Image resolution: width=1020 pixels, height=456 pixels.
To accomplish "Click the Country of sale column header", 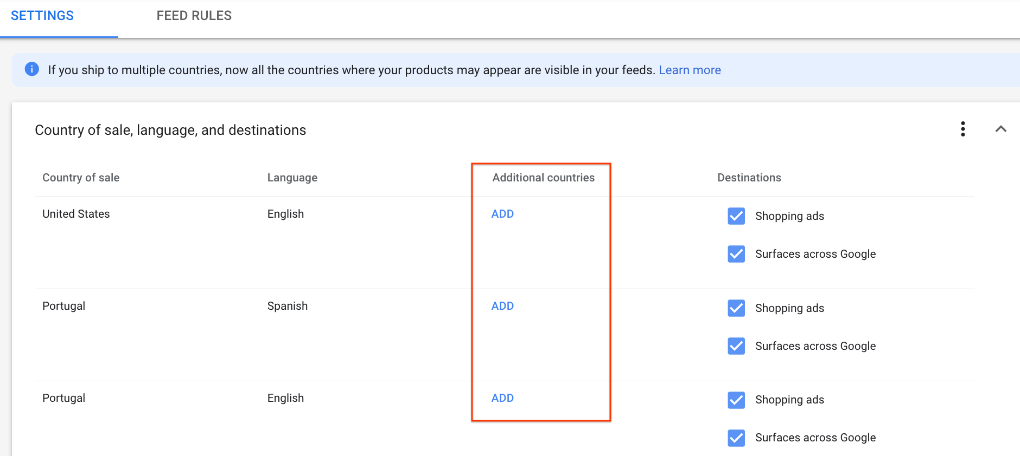I will click(81, 178).
